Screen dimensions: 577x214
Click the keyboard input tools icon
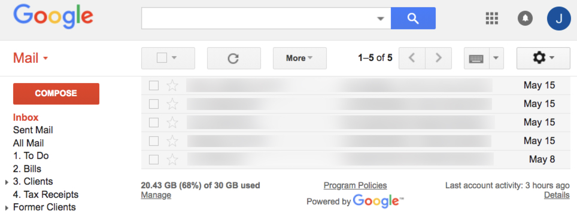[x=476, y=58]
